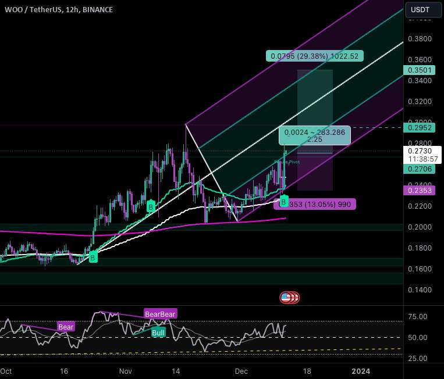
Task: Click the Bear divergence label on RSI
Action: [x=66, y=327]
